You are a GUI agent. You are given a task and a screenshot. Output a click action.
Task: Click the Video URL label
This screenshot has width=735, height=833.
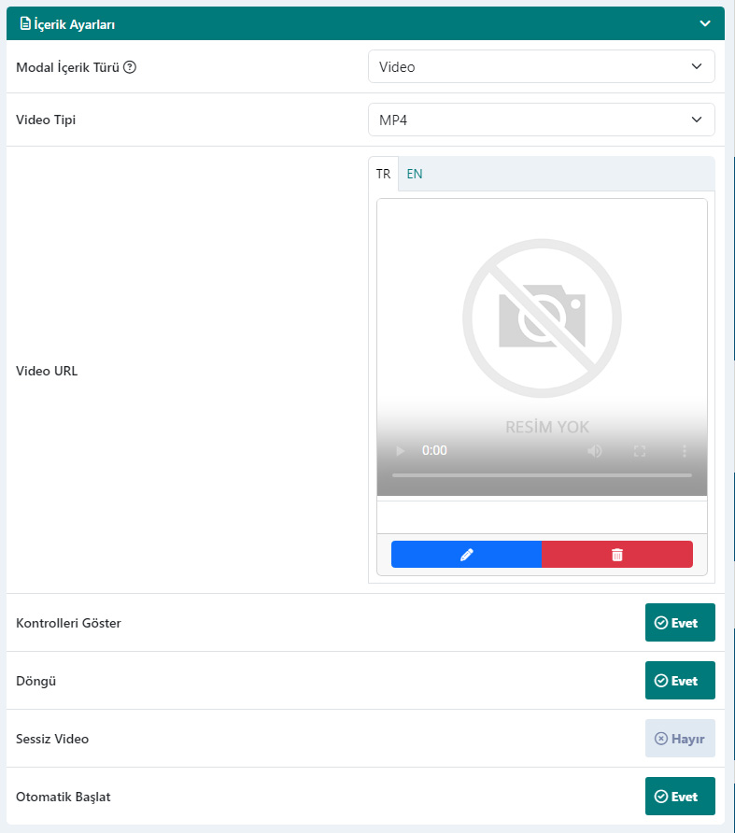pyautogui.click(x=47, y=371)
